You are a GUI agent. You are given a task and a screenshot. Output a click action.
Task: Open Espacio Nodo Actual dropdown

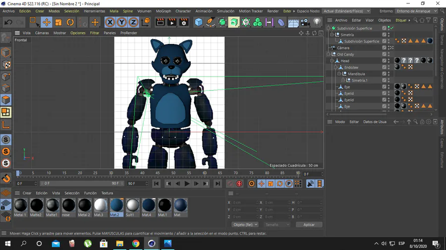pos(346,11)
